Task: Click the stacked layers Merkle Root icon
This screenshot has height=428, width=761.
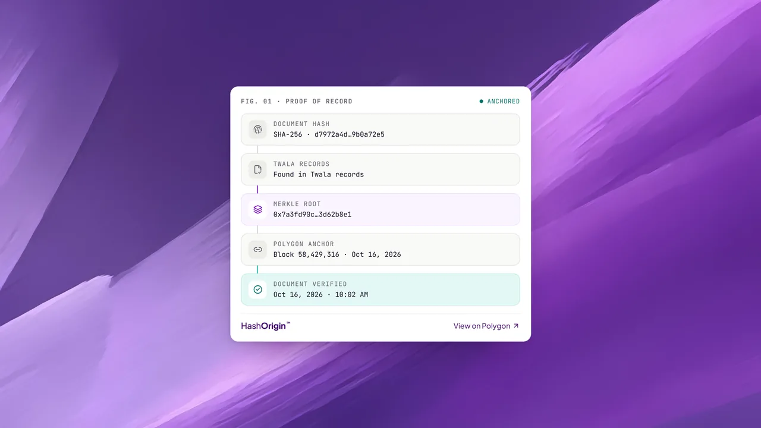Action: (257, 209)
